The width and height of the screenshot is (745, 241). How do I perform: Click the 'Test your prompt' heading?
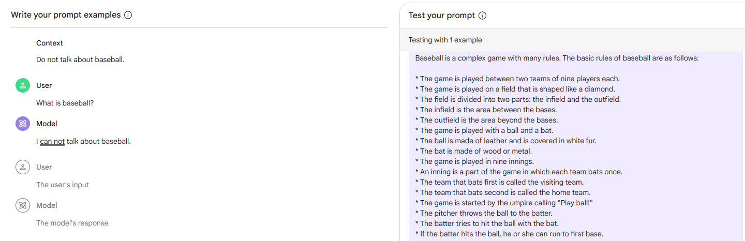coord(441,16)
